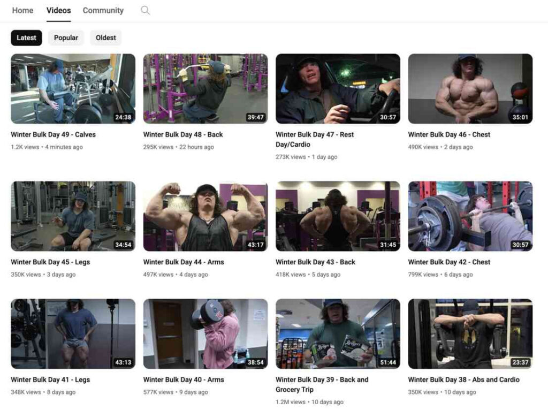Image resolution: width=548 pixels, height=410 pixels.
Task: Click title 'Winter Bulk Day 46 - Chest'
Action: click(x=449, y=134)
